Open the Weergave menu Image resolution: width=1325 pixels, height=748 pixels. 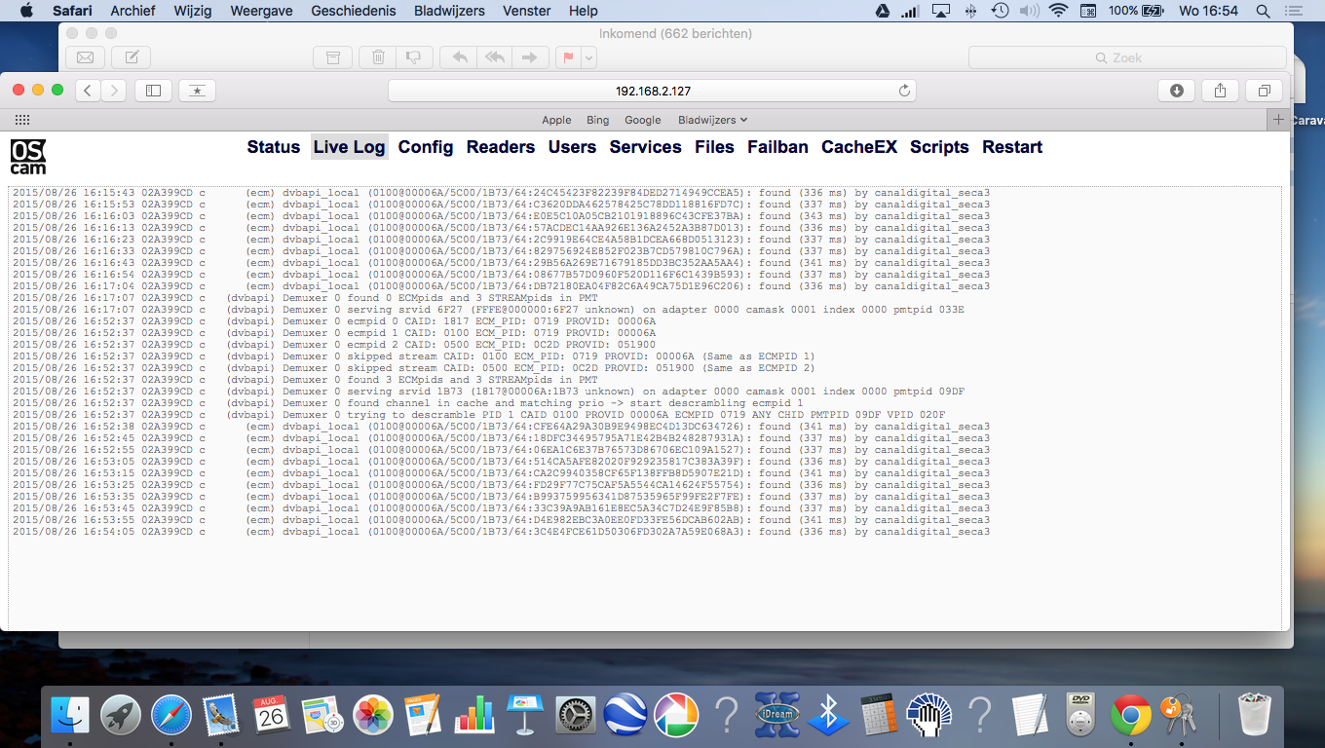(x=261, y=11)
